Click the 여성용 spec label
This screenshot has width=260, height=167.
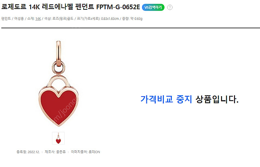[x=19, y=19]
